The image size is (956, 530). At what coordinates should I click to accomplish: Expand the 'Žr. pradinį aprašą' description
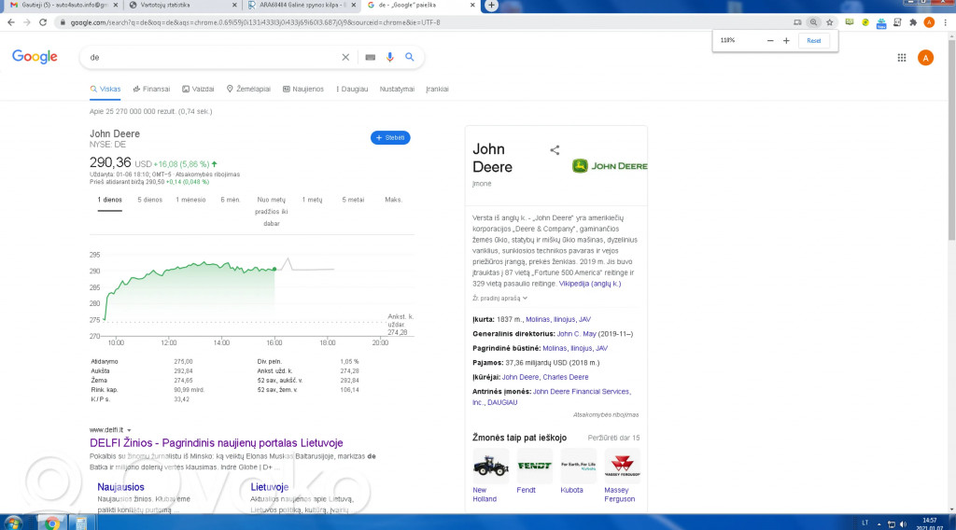(499, 298)
